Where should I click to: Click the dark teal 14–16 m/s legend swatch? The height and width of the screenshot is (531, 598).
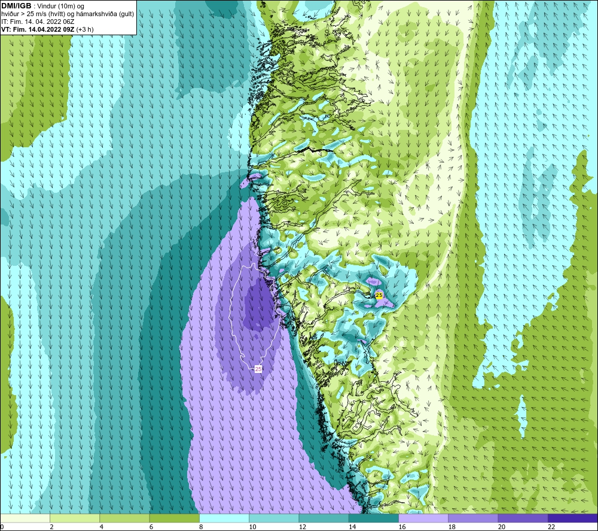pos(374,518)
